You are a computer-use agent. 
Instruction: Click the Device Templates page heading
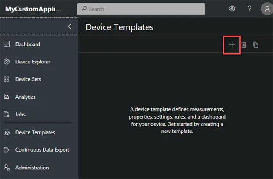coord(120,27)
